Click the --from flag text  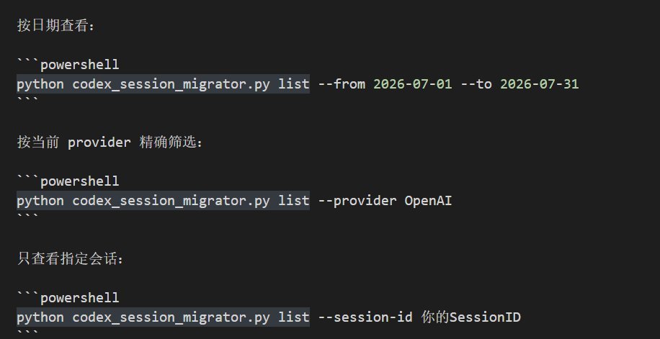coord(342,84)
